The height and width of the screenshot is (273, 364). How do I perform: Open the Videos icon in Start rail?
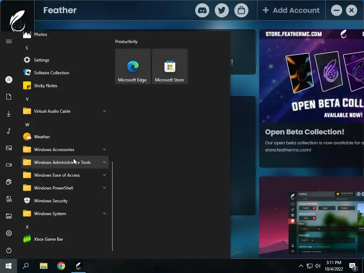[9, 165]
